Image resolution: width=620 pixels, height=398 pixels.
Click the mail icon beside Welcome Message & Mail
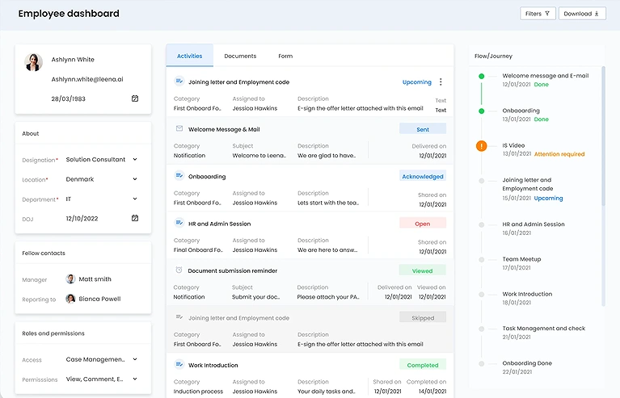[x=179, y=128]
